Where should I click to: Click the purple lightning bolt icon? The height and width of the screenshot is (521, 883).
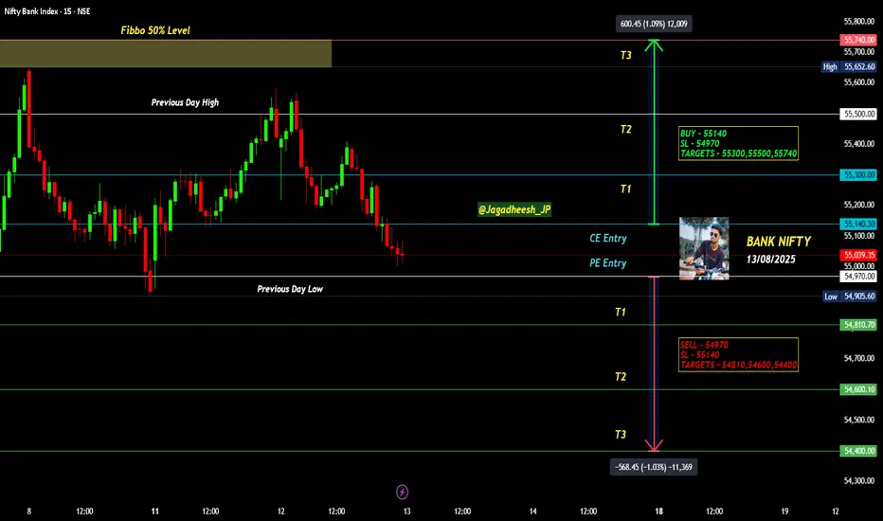[402, 492]
